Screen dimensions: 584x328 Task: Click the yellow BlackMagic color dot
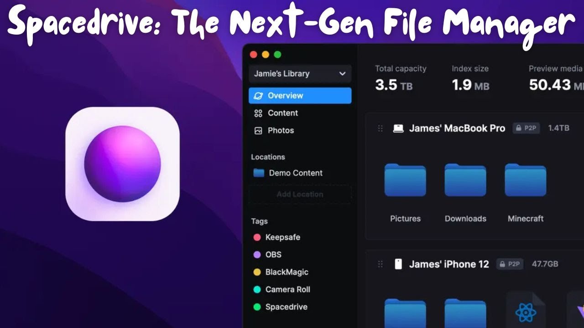pyautogui.click(x=257, y=272)
